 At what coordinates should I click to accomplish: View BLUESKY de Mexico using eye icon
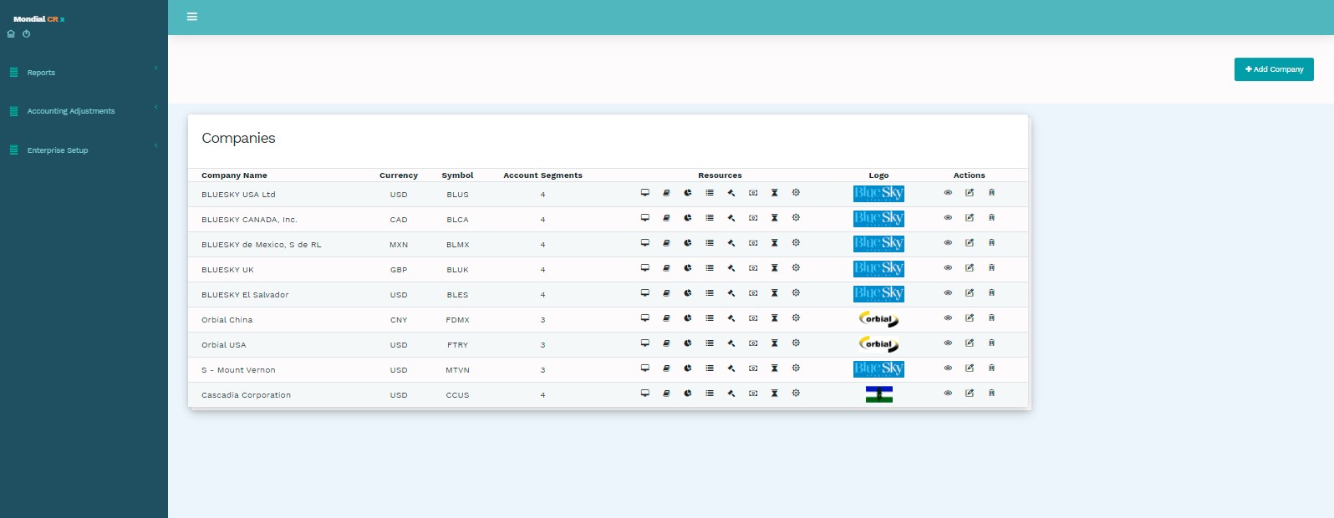[x=948, y=243]
